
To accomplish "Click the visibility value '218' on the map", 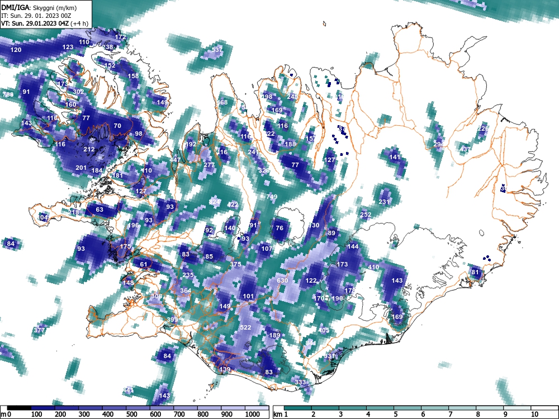I will 73,212.
